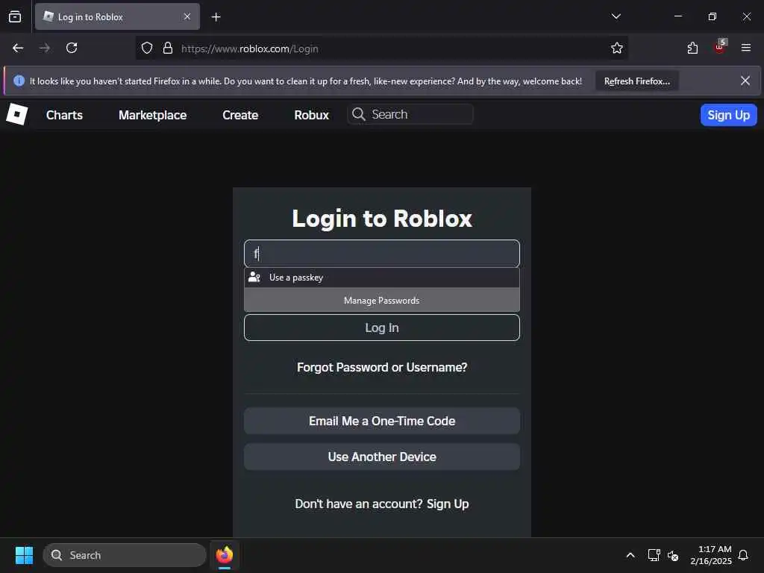The width and height of the screenshot is (764, 573).
Task: Click the site padlock security icon
Action: (x=168, y=48)
